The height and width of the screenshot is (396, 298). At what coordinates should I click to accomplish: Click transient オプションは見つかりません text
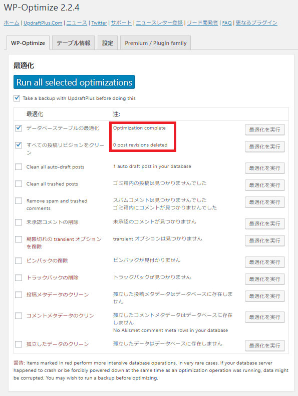[x=157, y=238]
